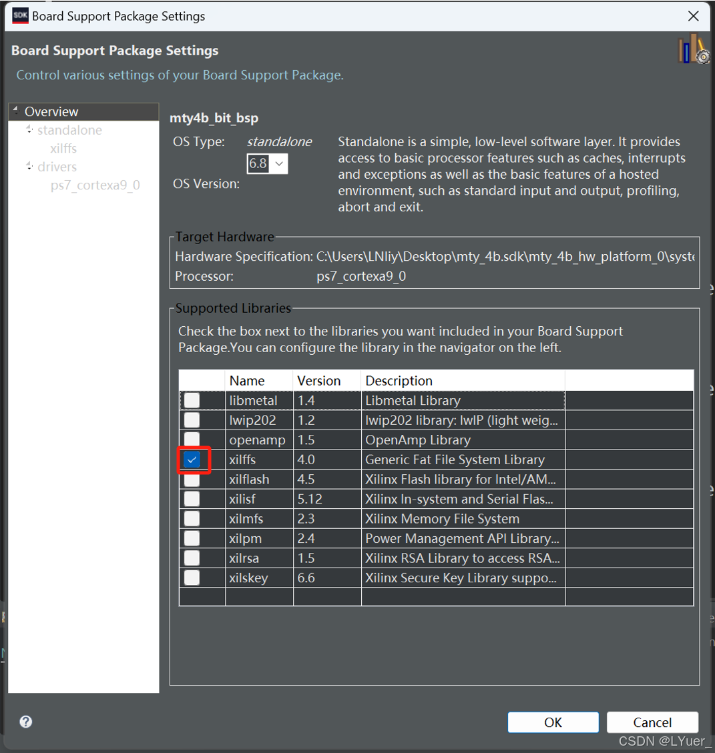Select the xilpm name cell

tap(258, 538)
